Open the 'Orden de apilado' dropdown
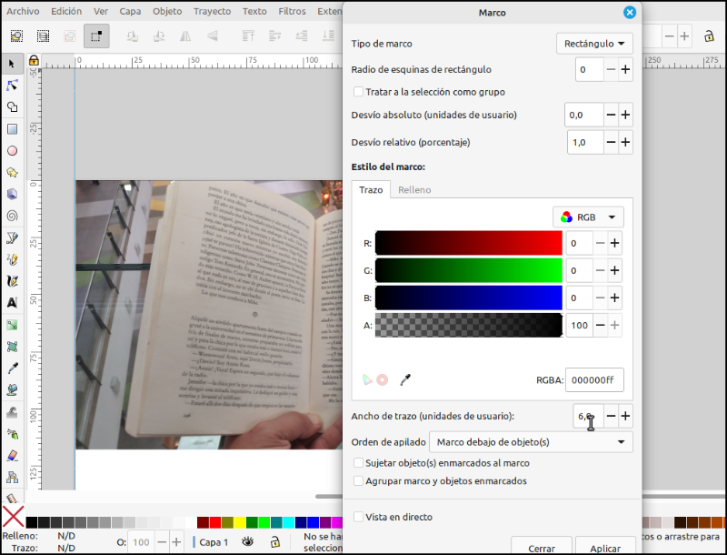This screenshot has width=727, height=555. (x=531, y=442)
